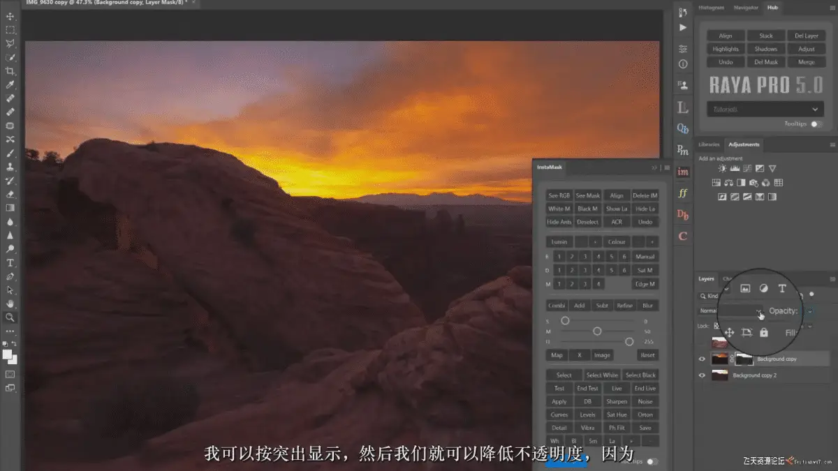Select the Hand tool

point(10,304)
